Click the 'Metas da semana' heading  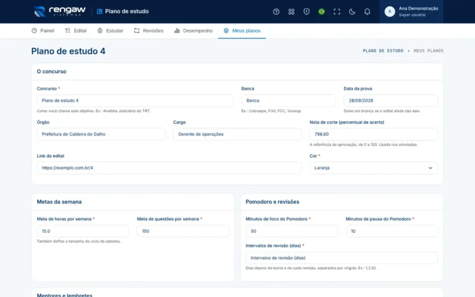pos(59,202)
